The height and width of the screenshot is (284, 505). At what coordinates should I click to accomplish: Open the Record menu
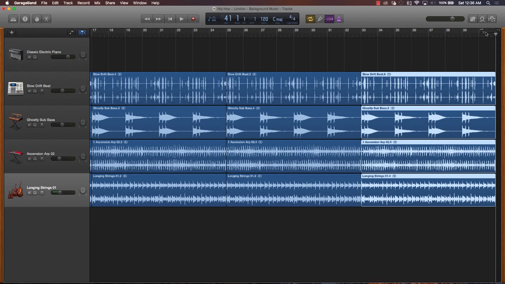[83, 3]
